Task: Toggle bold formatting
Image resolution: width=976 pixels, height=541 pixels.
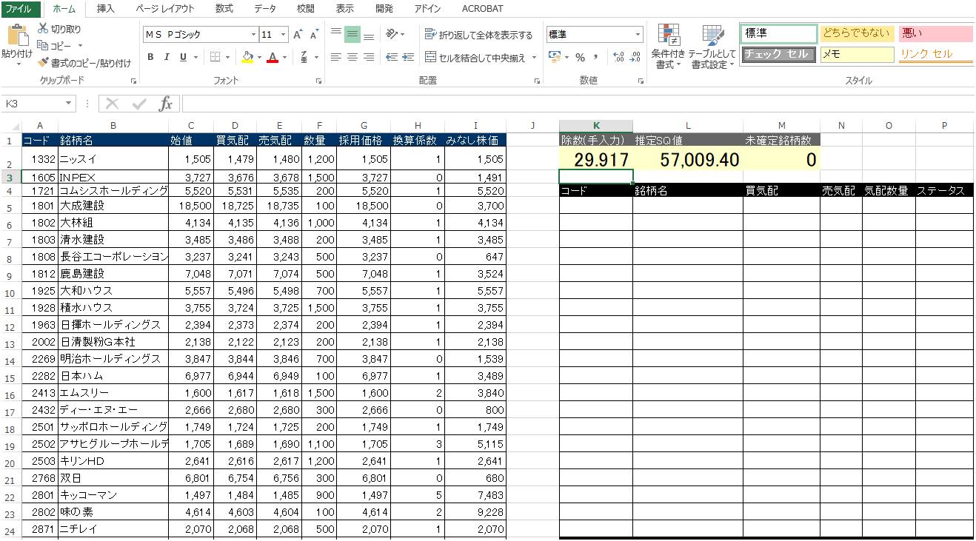Action: click(x=150, y=57)
